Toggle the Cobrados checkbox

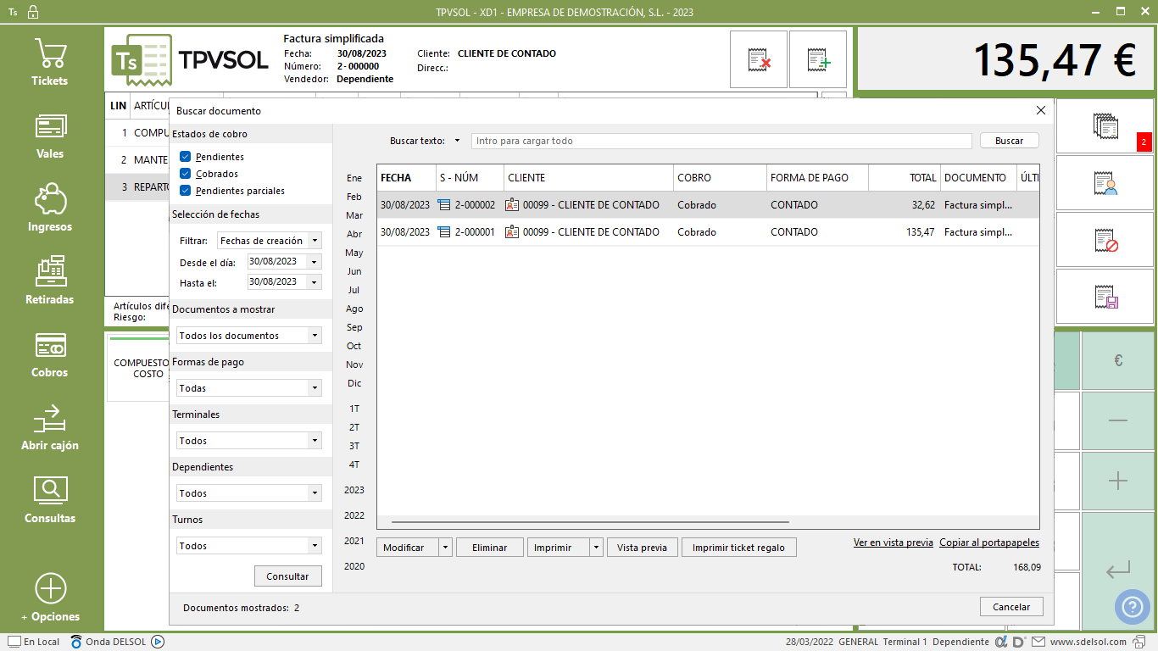click(x=186, y=174)
